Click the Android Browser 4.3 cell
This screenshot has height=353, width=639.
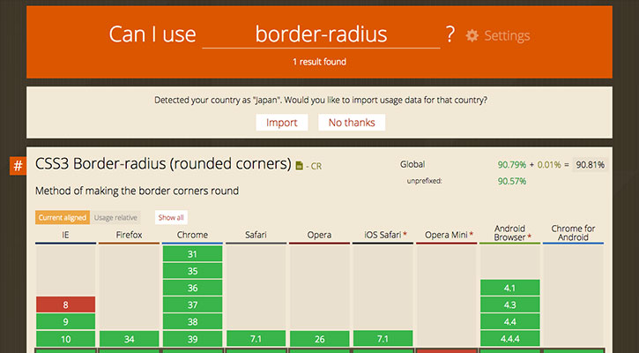pos(509,304)
